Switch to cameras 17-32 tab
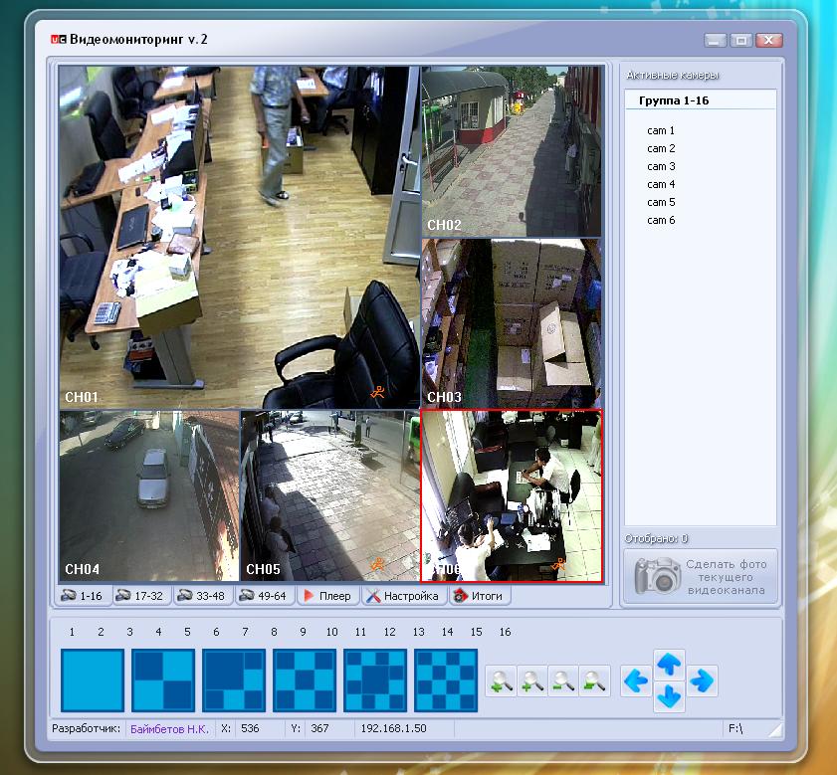The image size is (837, 775). (140, 596)
